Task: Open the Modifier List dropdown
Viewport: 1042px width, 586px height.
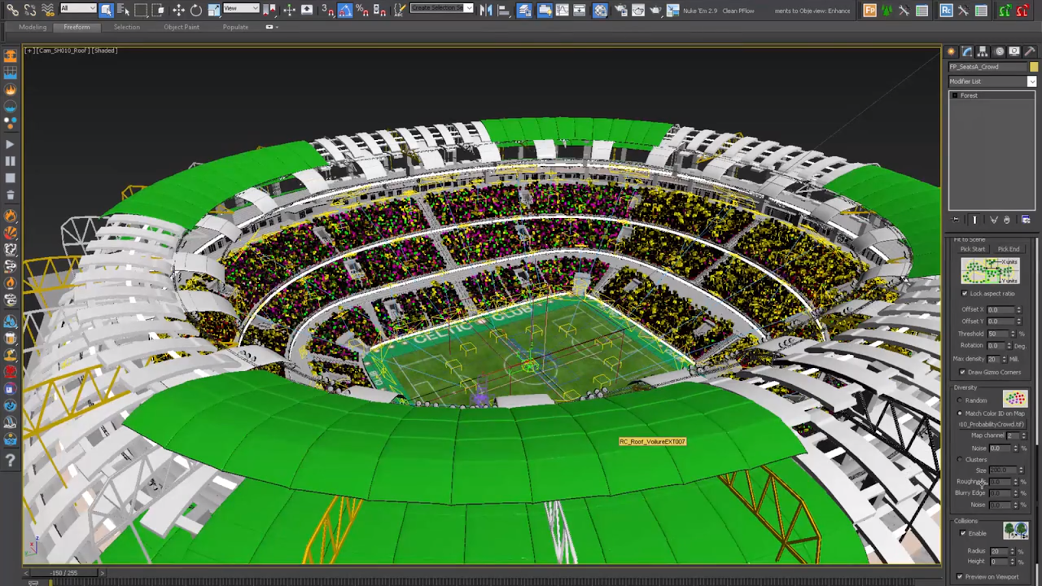Action: click(x=1034, y=81)
